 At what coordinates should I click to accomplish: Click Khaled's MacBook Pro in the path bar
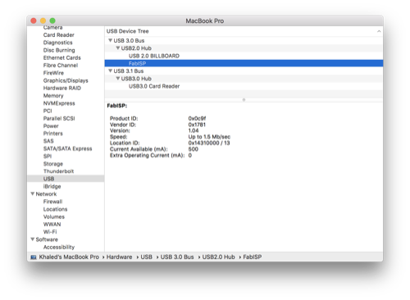[69, 257]
